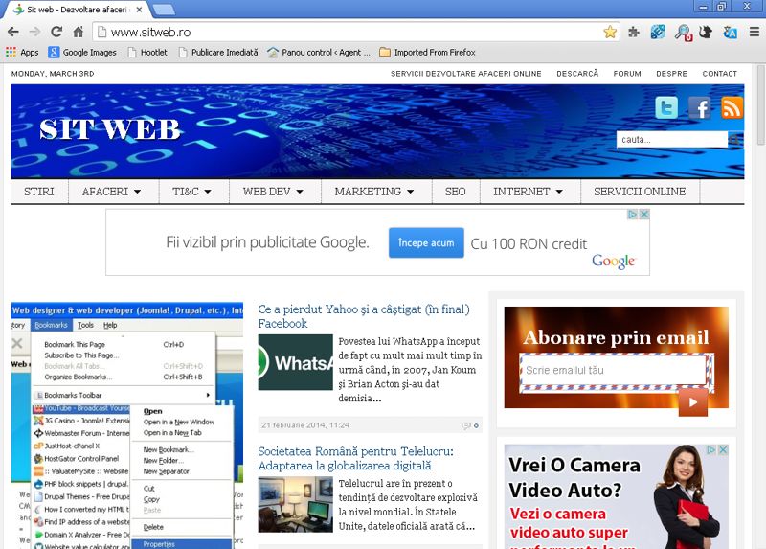Click the Google logo in the banner ad
The width and height of the screenshot is (766, 549).
point(613,261)
